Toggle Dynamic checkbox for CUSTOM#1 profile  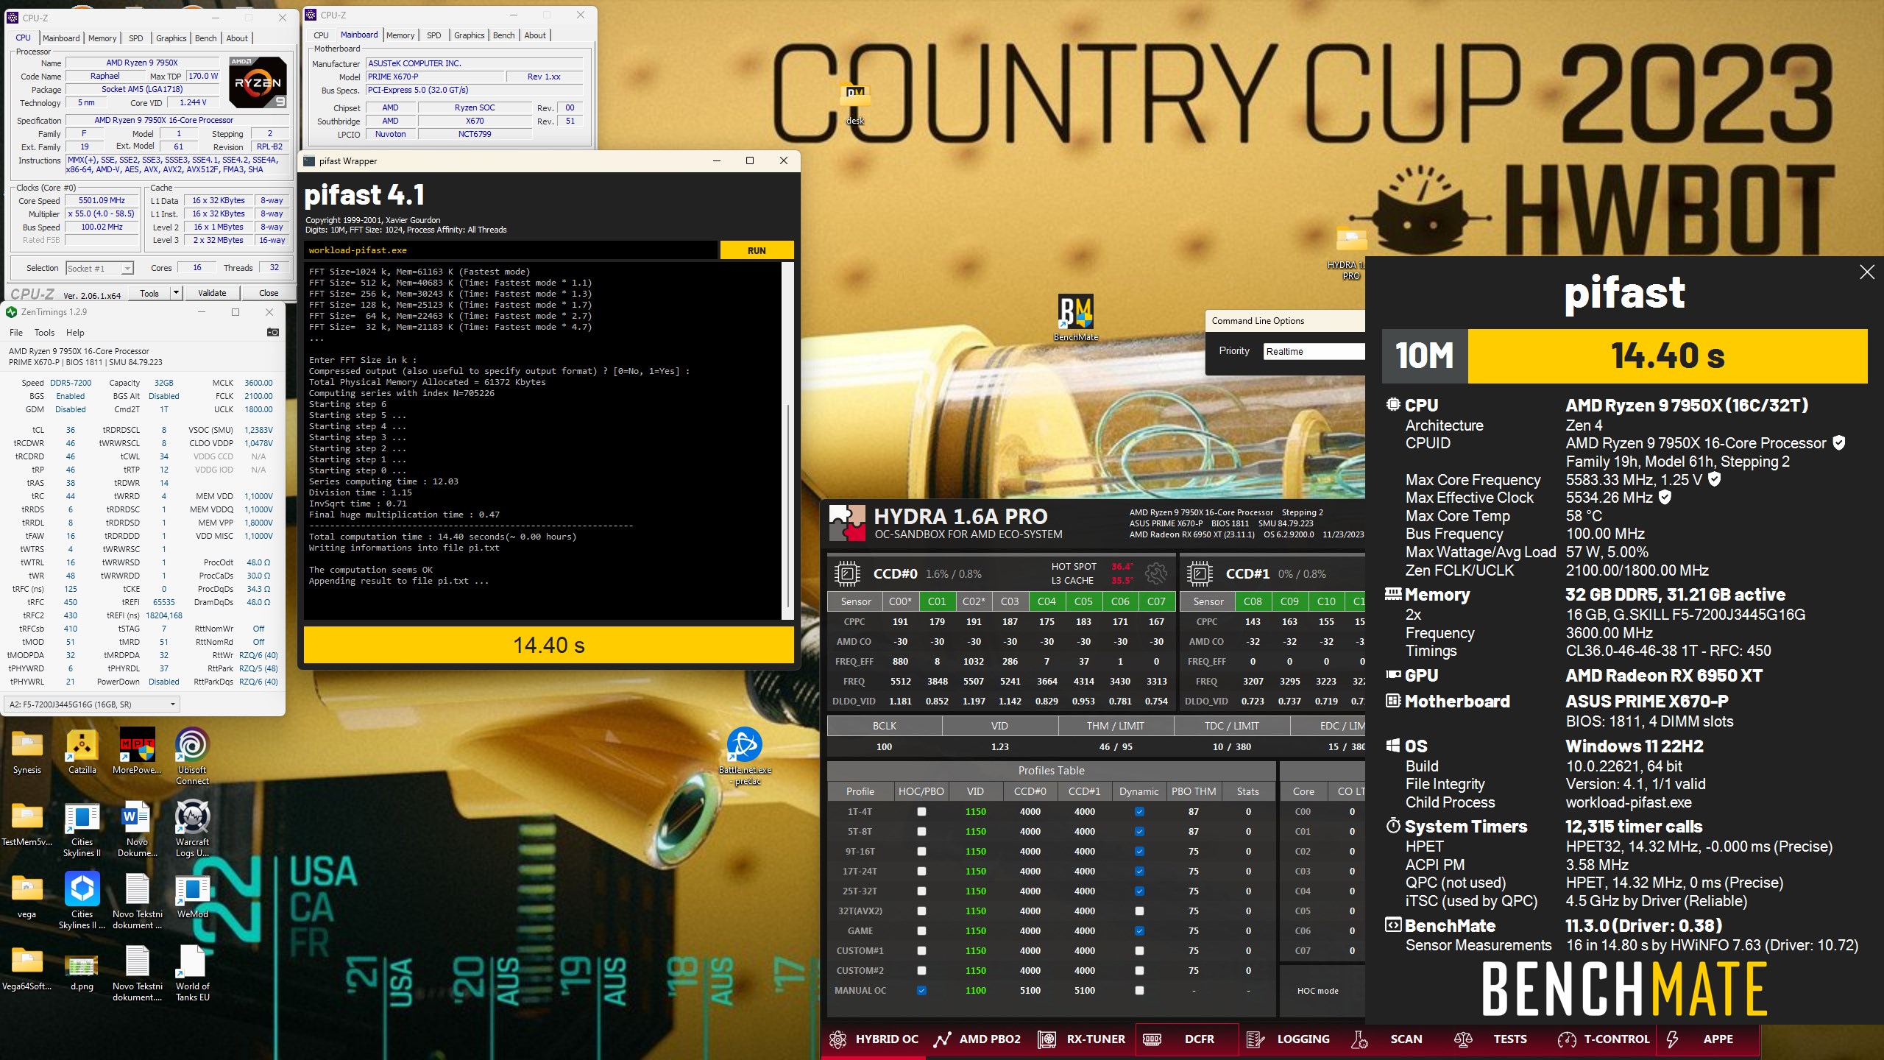coord(1139,950)
